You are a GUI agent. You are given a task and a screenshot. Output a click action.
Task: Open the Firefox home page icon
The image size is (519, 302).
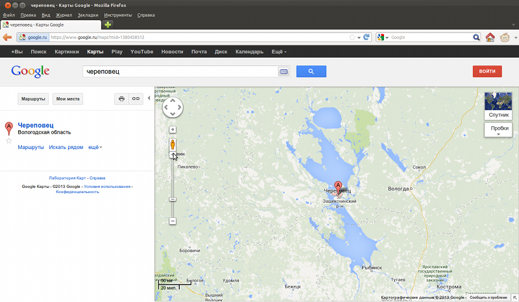coord(490,37)
